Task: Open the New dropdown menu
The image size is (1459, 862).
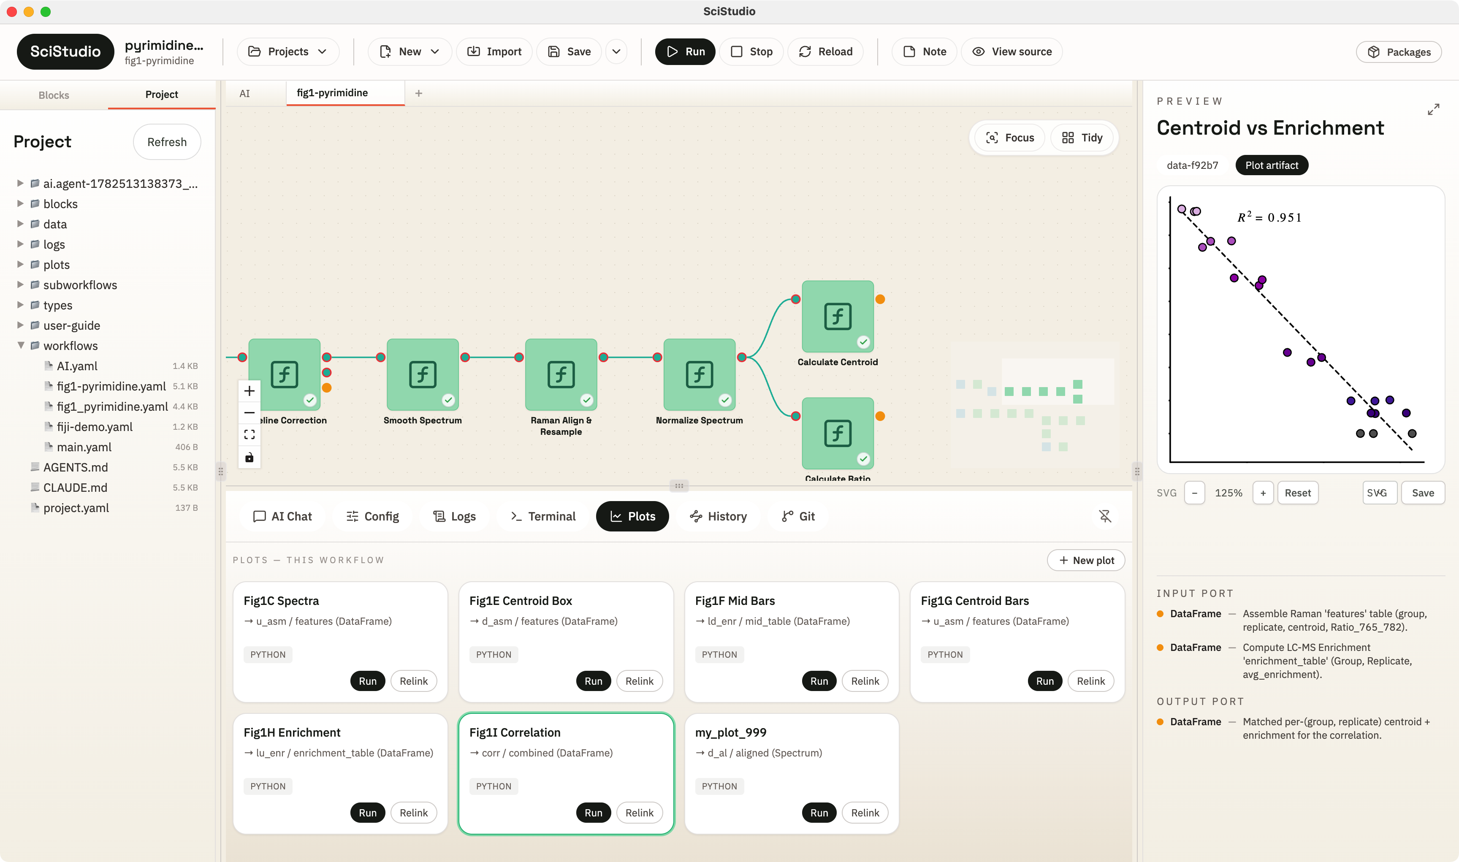Action: [410, 52]
